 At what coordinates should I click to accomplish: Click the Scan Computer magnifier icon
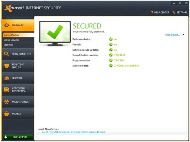click(7, 54)
